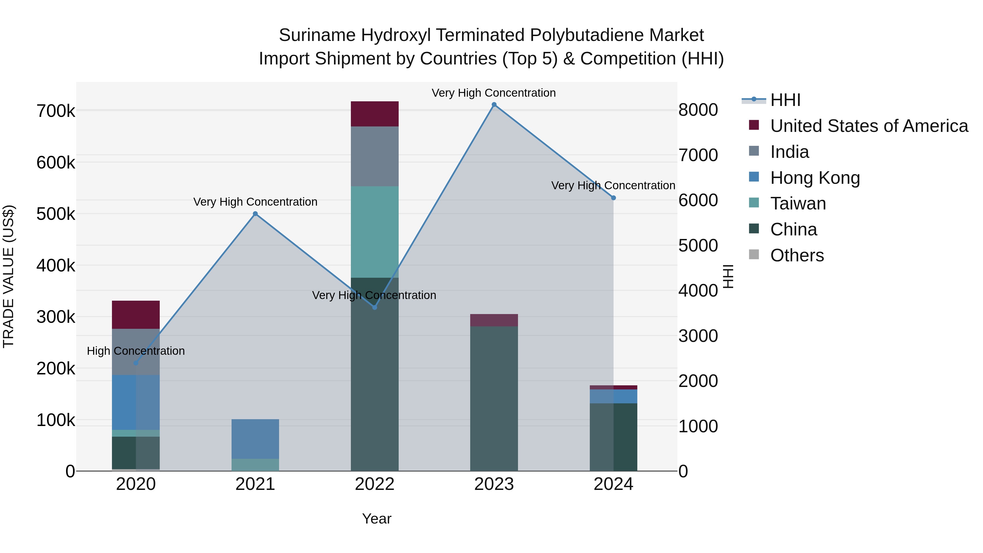Click the 300k left-axis tick label
The height and width of the screenshot is (553, 983).
tap(56, 317)
